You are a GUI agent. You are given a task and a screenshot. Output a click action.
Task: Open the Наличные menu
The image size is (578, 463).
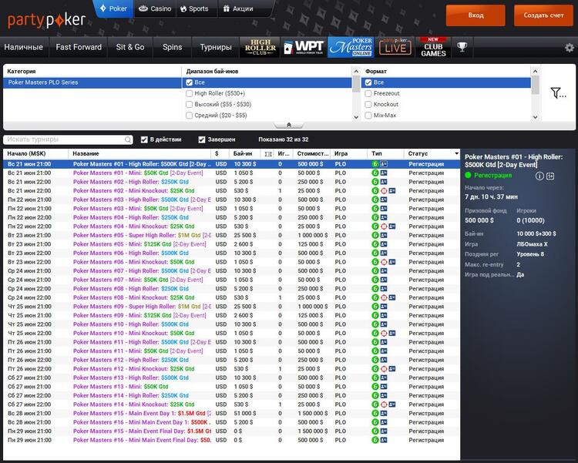click(x=24, y=47)
